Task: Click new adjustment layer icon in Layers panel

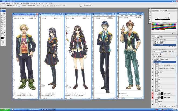Action: (167, 106)
